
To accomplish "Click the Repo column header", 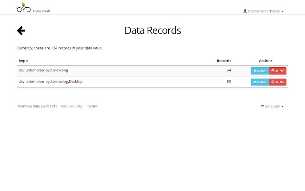I will point(23,61).
